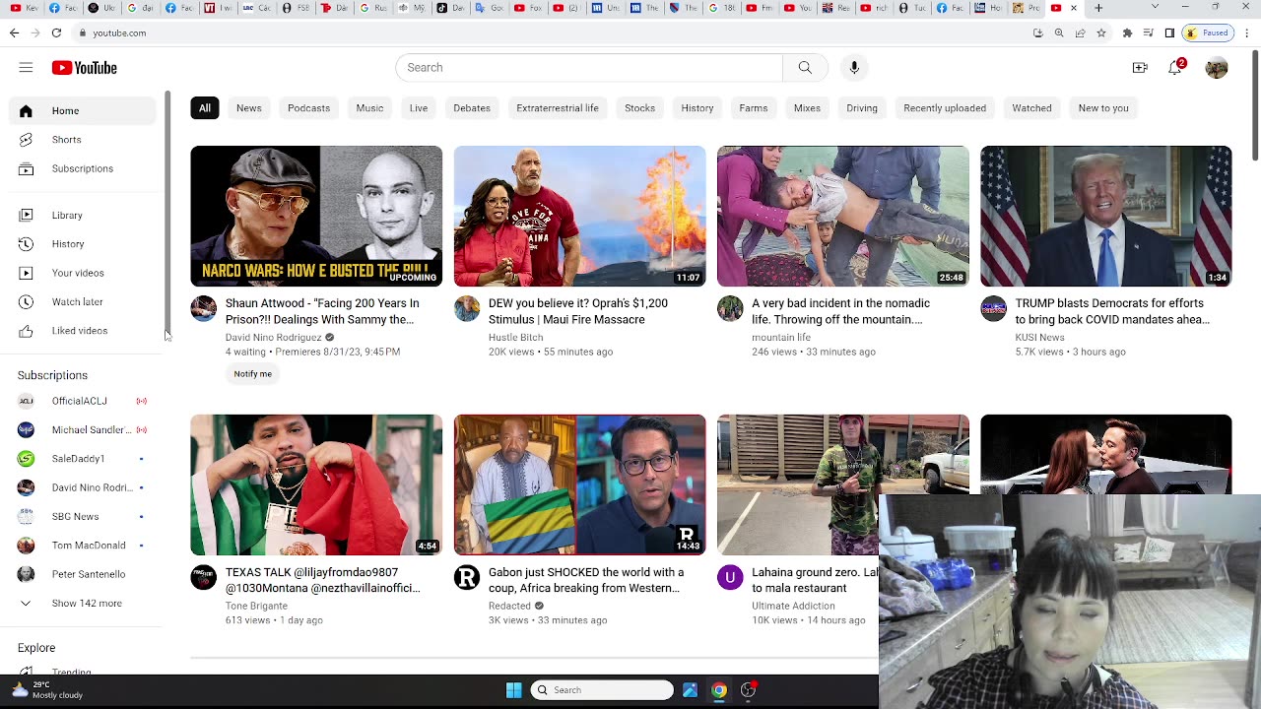Open Liked videos in the sidebar

(82, 331)
